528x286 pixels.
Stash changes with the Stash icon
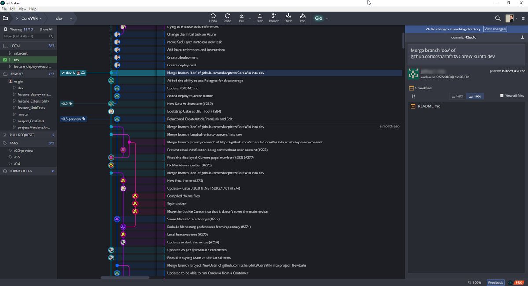(288, 17)
